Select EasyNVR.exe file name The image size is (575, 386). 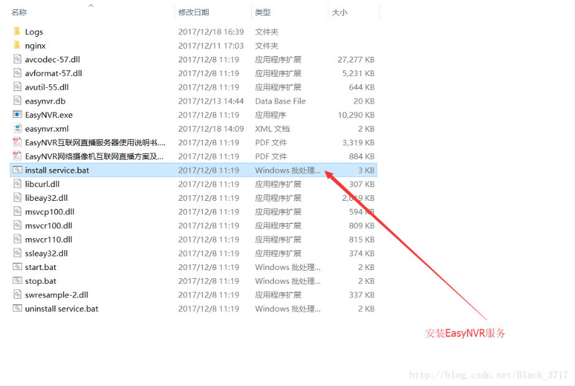click(x=49, y=115)
